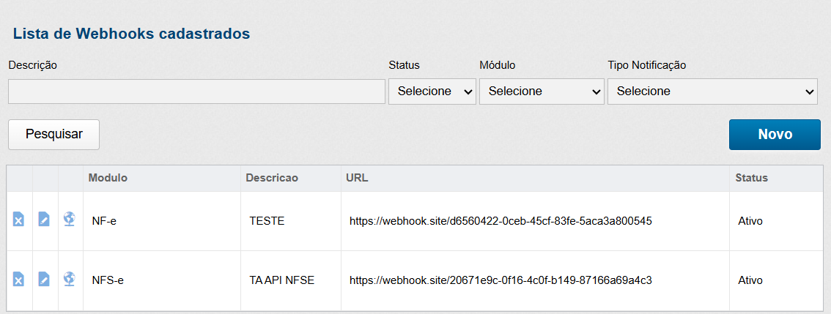Create a webhook with Novo button
The image size is (831, 314).
775,135
